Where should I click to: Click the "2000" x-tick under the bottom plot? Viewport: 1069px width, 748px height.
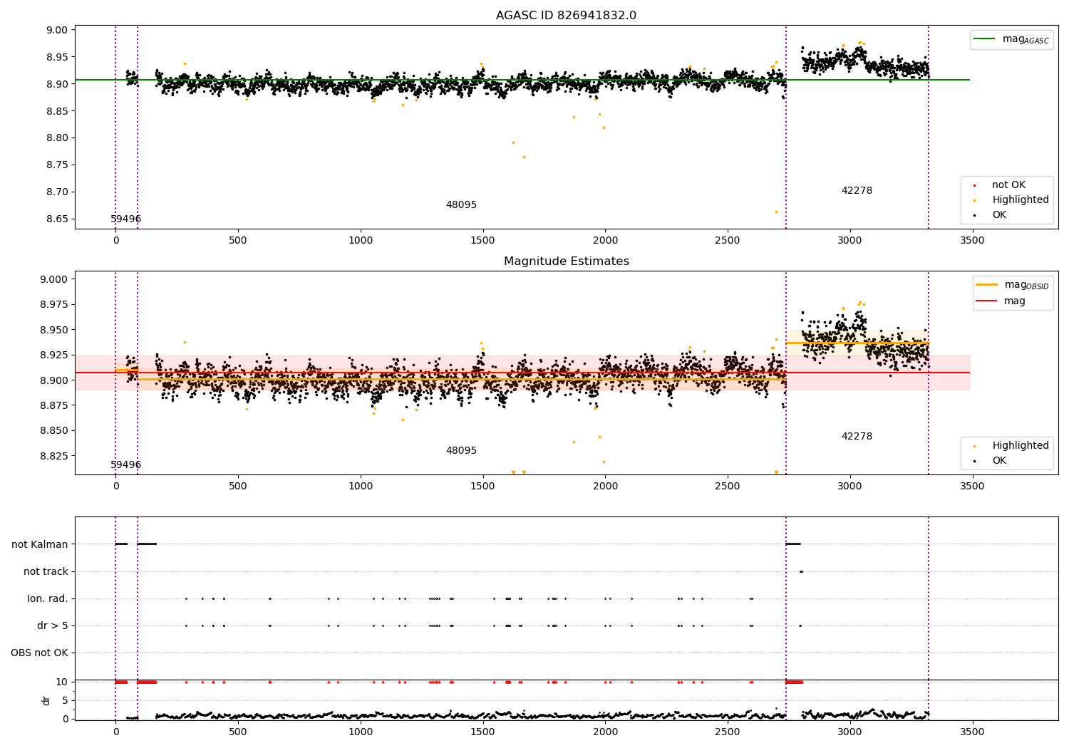605,732
